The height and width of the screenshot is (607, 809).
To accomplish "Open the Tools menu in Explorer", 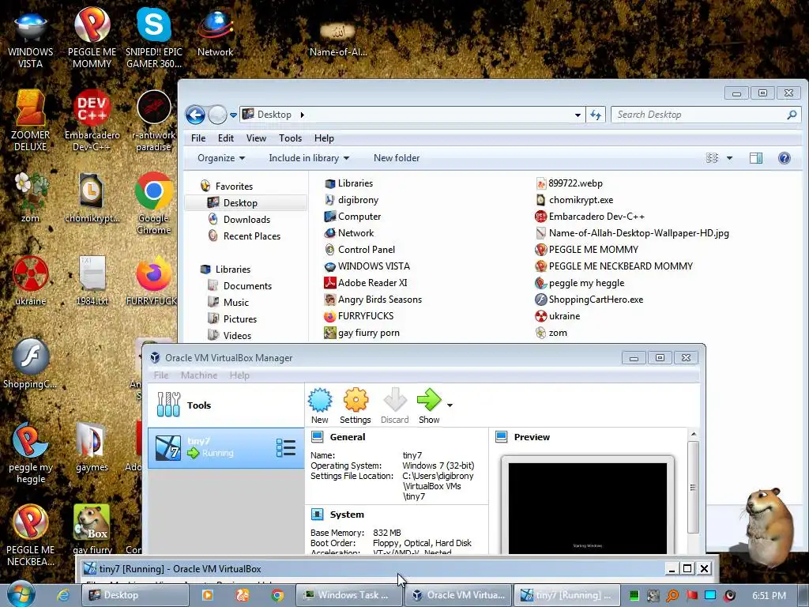I will click(x=290, y=138).
